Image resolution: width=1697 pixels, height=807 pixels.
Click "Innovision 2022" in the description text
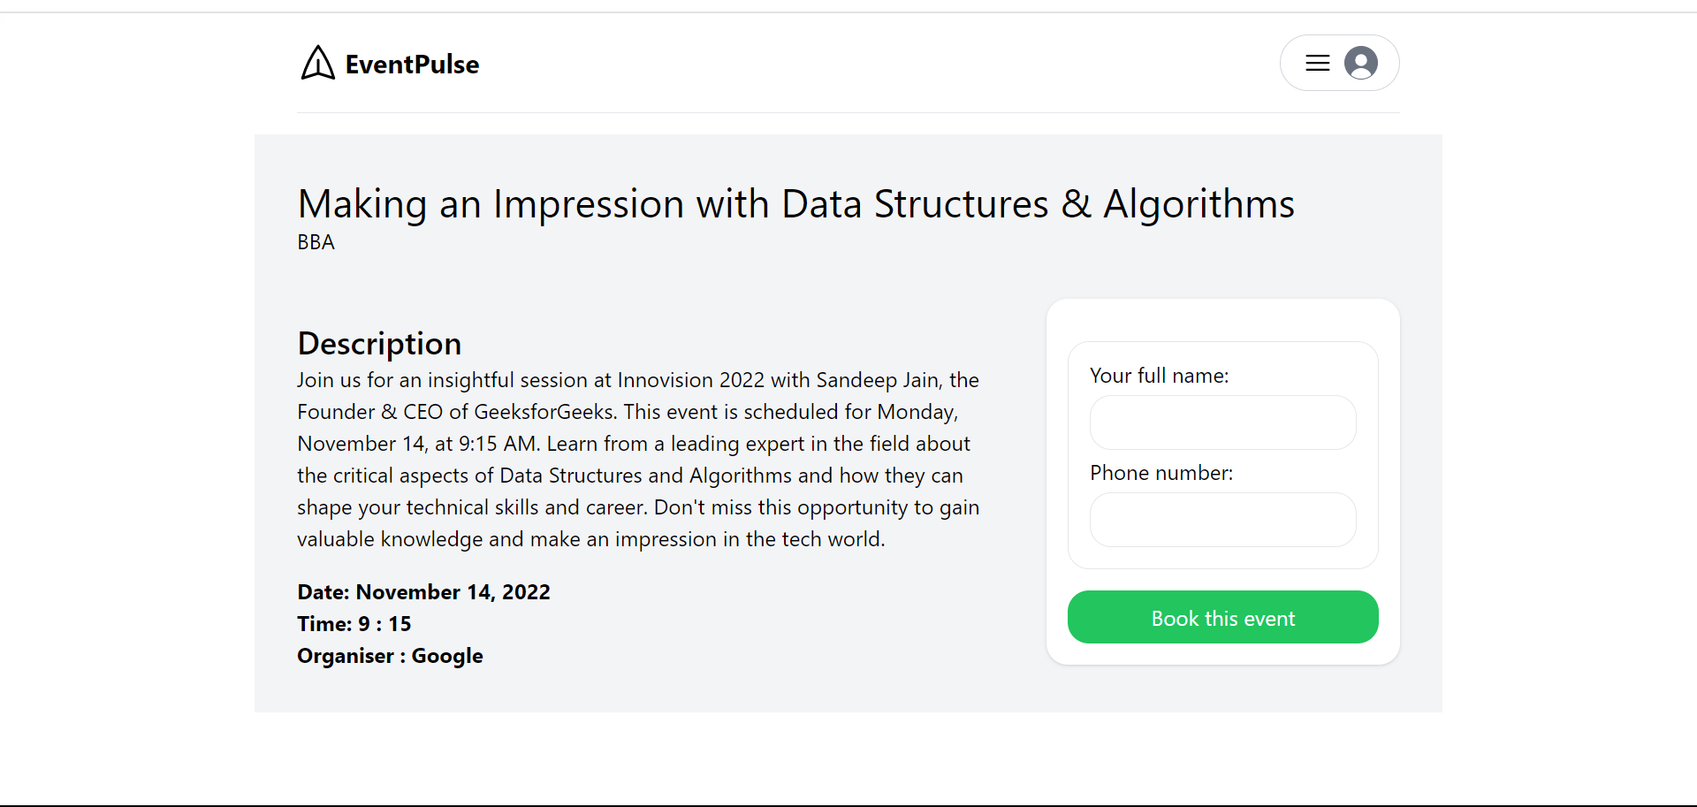point(690,380)
